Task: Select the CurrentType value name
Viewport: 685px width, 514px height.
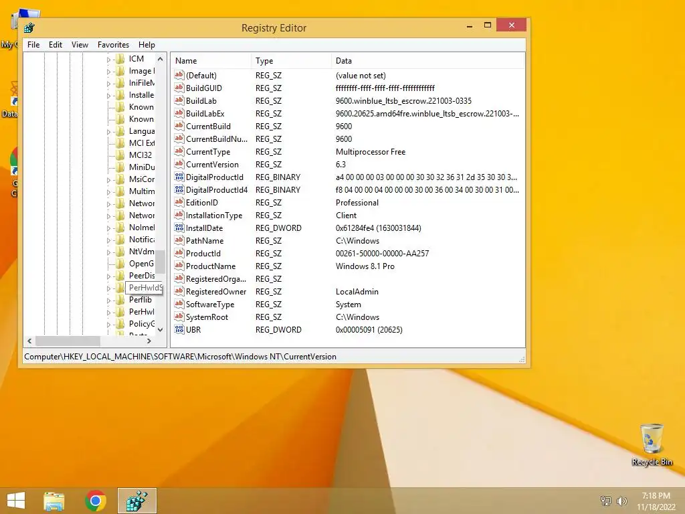Action: 208,152
